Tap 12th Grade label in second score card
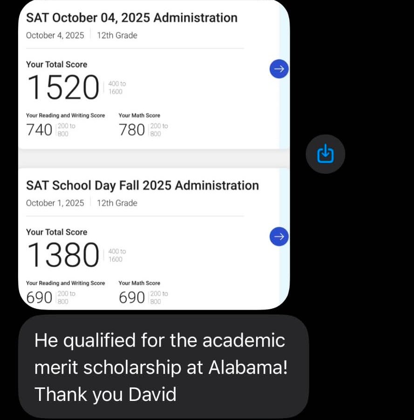 click(x=117, y=203)
